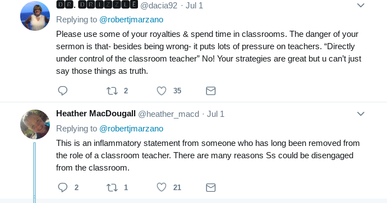387x203 pixels.
Task: Expand options chevron on Heather MacDougall tweet
Action: (361, 114)
